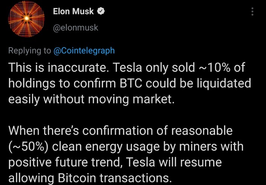Click 'clean energy usage' phrase
The height and width of the screenshot is (185, 266).
click(x=106, y=147)
